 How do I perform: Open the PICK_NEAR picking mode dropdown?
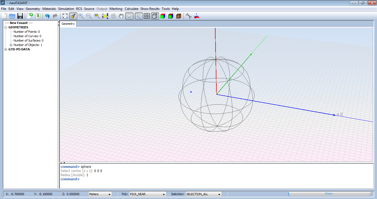(163, 194)
